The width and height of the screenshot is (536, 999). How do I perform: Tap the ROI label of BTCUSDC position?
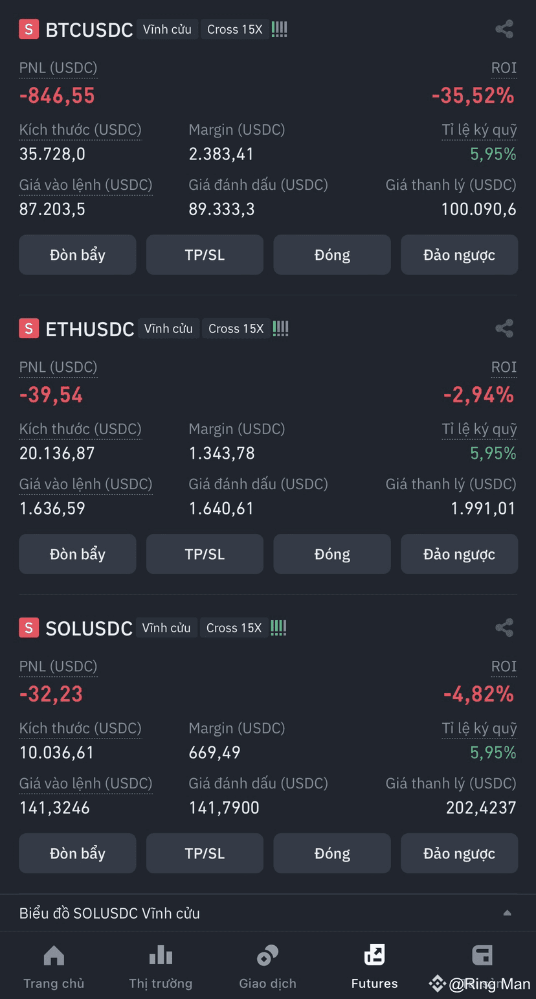[x=504, y=68]
